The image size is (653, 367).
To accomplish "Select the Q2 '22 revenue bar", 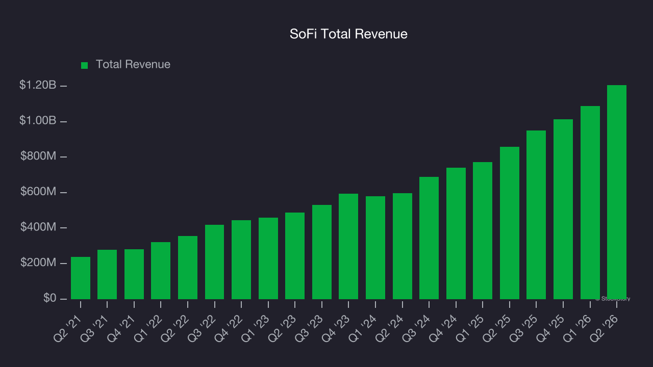I will (188, 268).
